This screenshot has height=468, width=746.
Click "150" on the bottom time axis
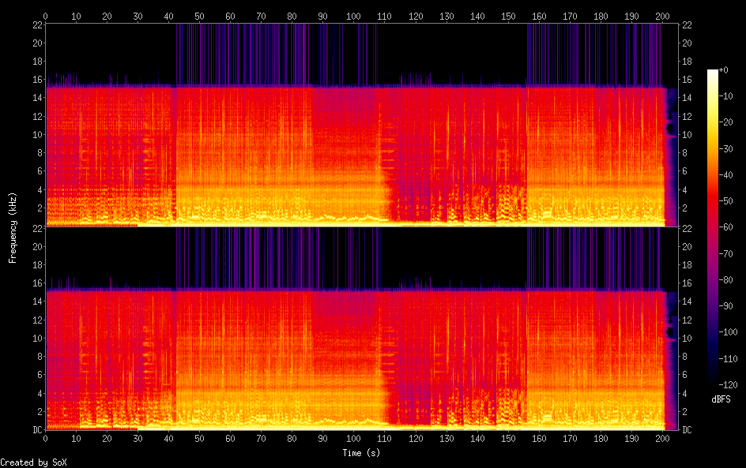coord(508,439)
